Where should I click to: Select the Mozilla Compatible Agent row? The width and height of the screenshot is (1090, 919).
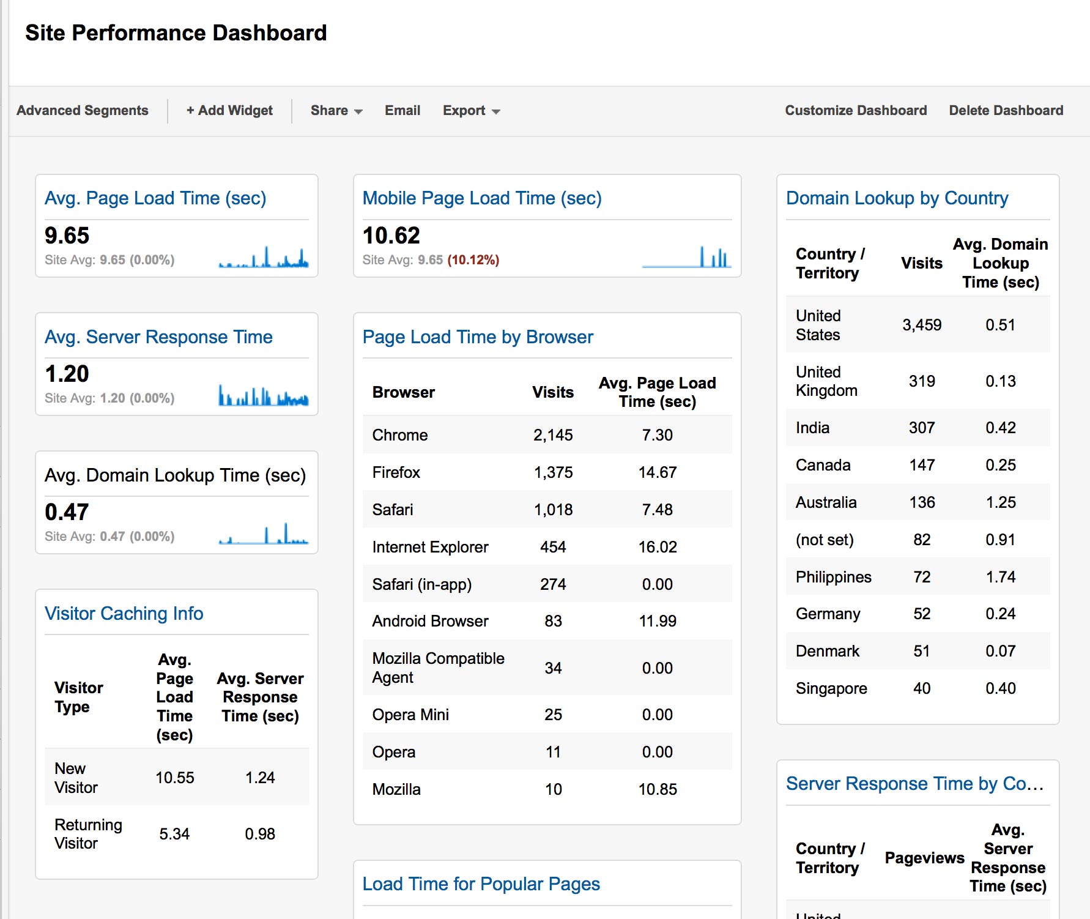547,668
